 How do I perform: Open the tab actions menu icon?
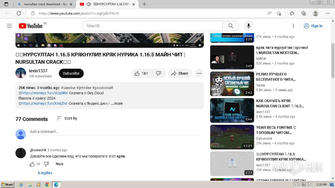click(x=6, y=4)
